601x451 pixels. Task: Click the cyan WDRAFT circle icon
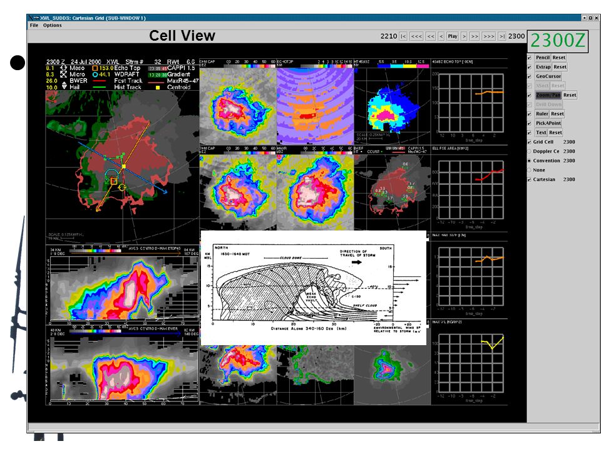tap(95, 75)
